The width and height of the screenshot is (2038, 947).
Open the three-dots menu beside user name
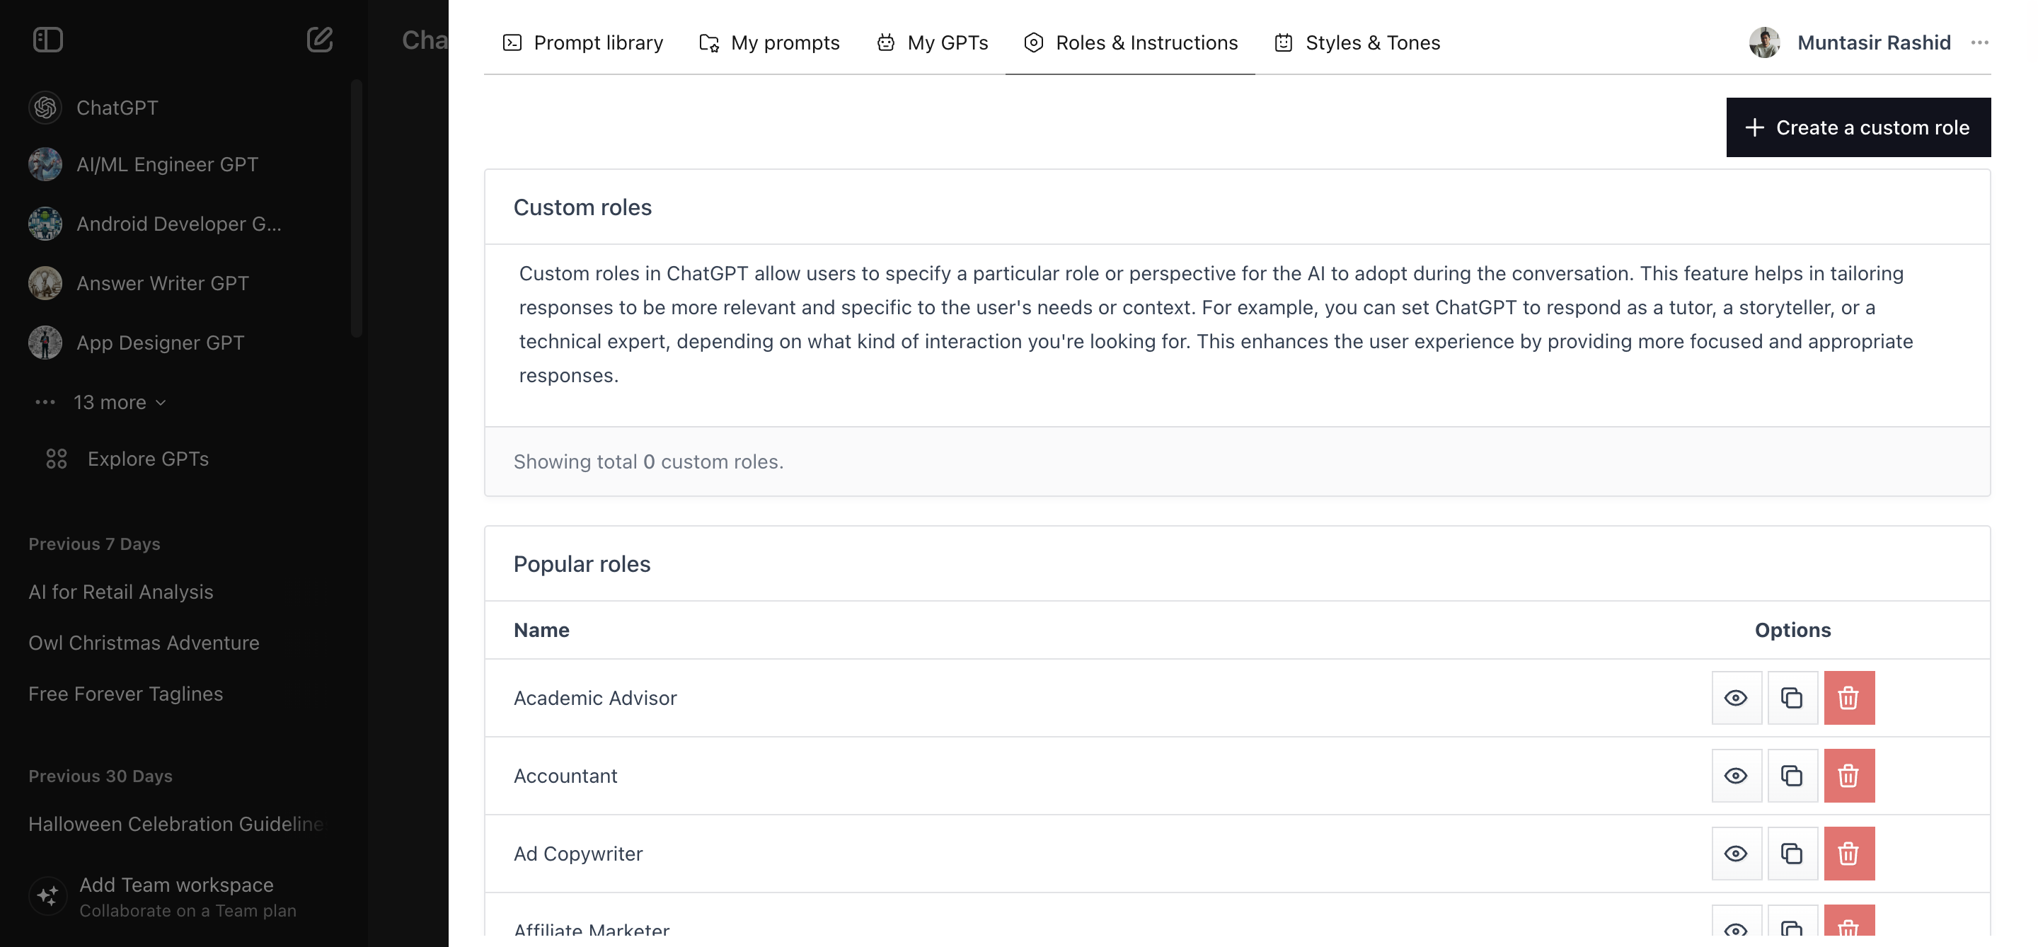click(1979, 42)
